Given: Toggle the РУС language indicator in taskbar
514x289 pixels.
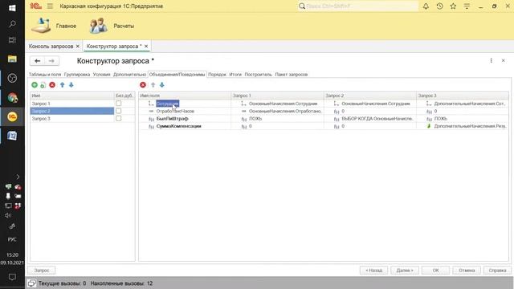Looking at the screenshot, I should pyautogui.click(x=12, y=239).
